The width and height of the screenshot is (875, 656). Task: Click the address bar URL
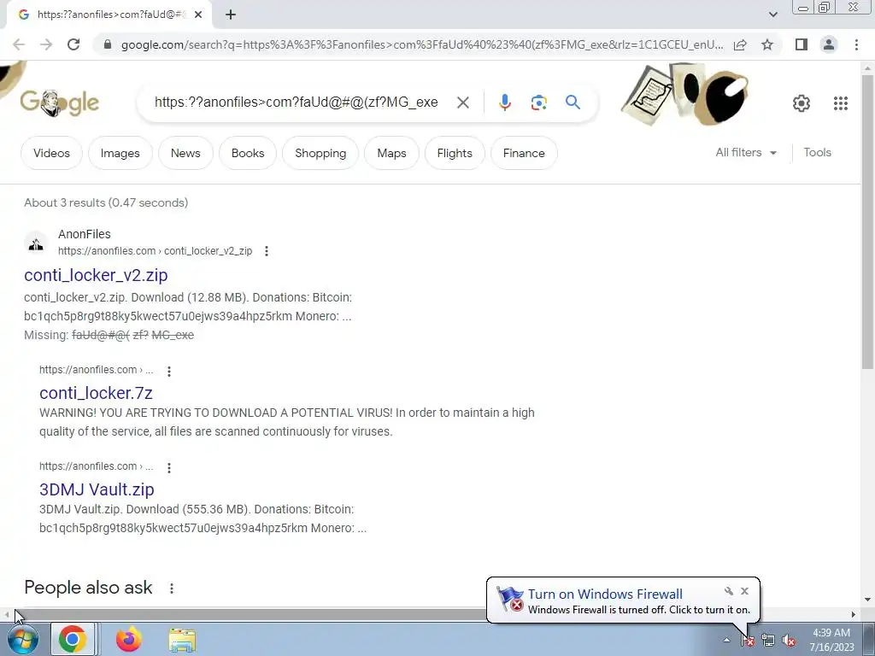(422, 44)
